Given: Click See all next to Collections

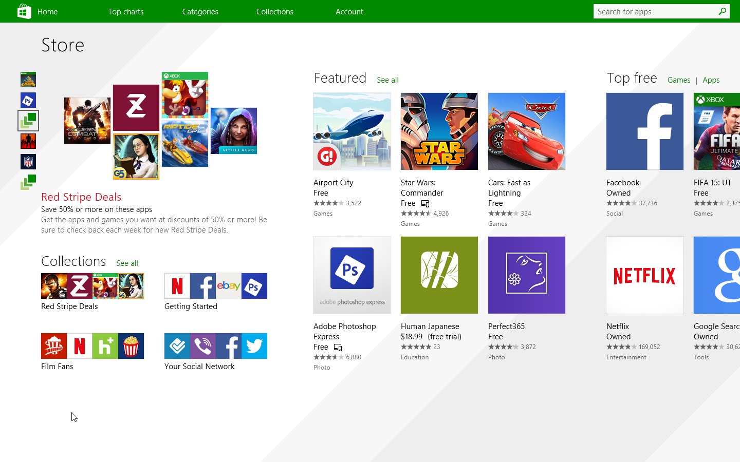Looking at the screenshot, I should point(127,263).
